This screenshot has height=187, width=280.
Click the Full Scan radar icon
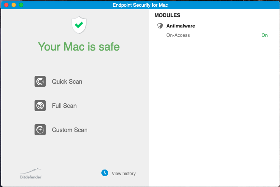click(x=40, y=106)
